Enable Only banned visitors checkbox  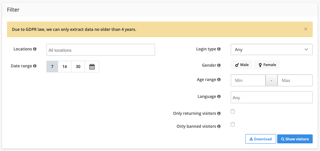pyautogui.click(x=233, y=124)
